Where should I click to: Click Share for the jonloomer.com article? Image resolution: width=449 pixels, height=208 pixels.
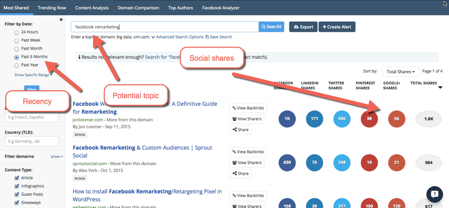click(240, 130)
